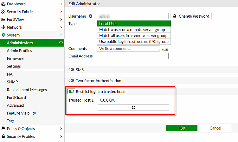Click the System gear icon
Screen dimensions: 238x142
click(x=3, y=35)
